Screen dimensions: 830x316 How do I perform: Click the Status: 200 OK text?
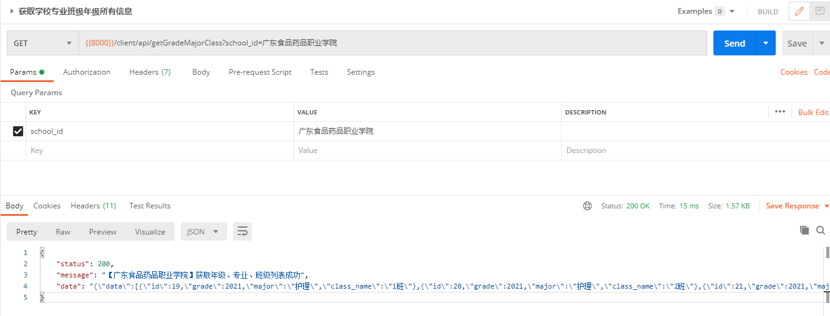pyautogui.click(x=625, y=206)
